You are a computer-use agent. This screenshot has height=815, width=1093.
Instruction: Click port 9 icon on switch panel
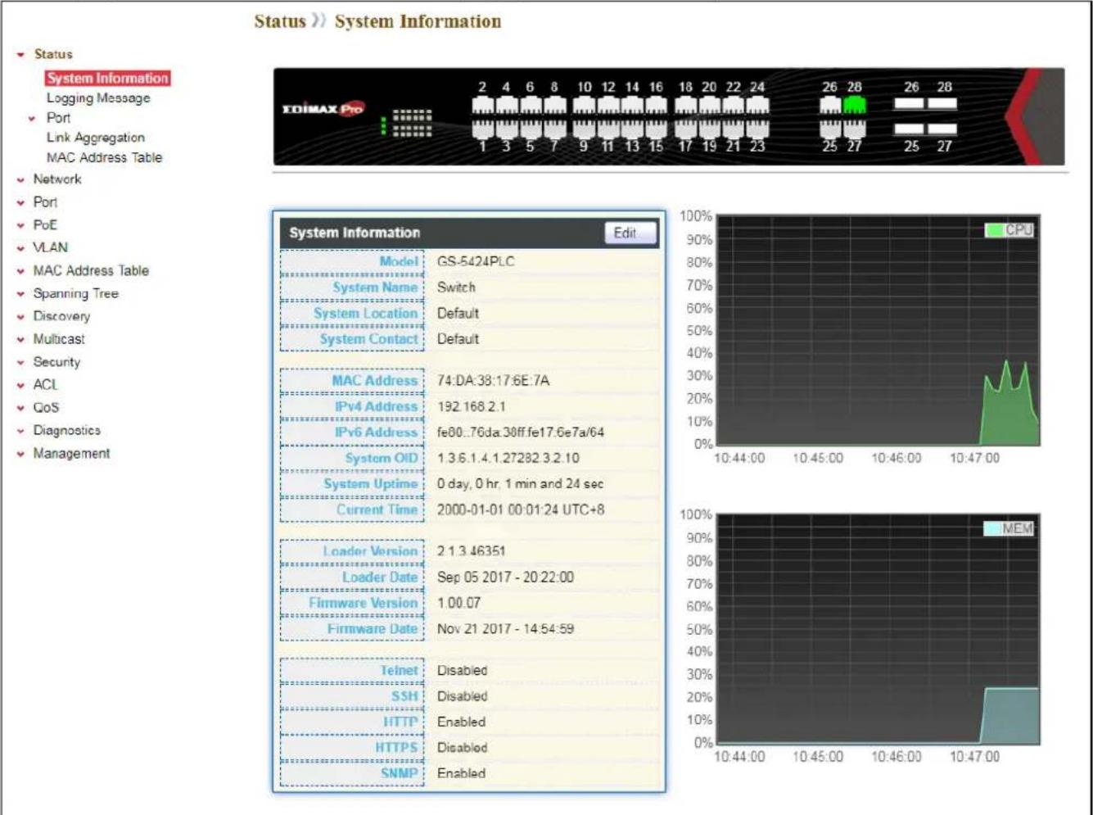584,129
